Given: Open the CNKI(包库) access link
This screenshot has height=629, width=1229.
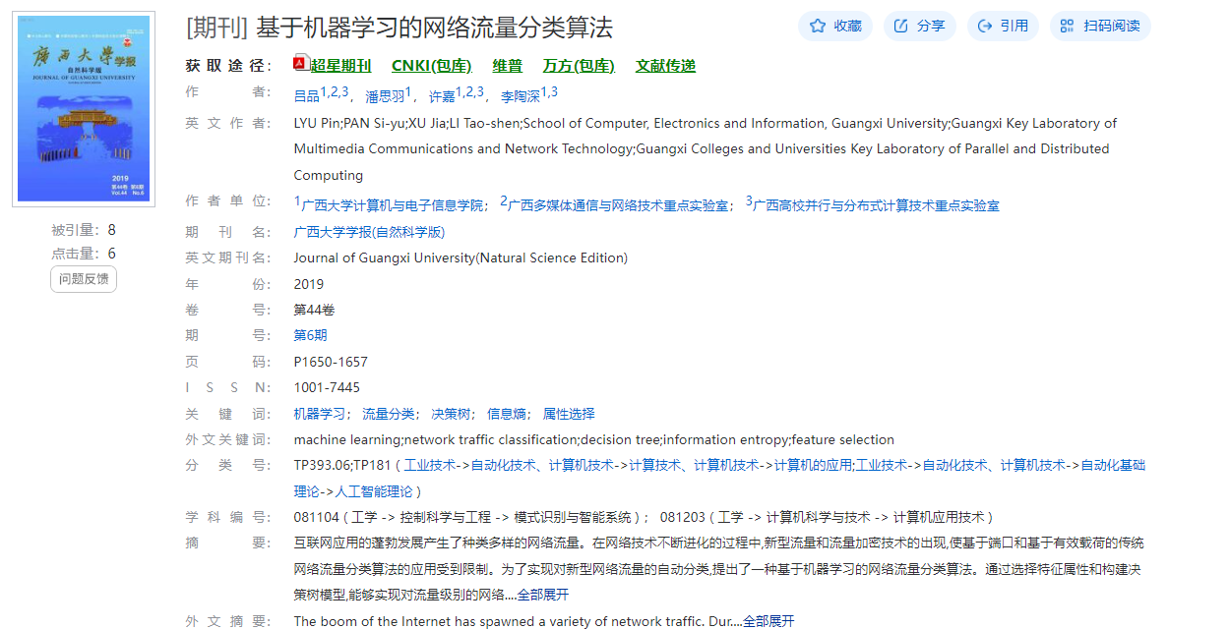Looking at the screenshot, I should [x=431, y=66].
